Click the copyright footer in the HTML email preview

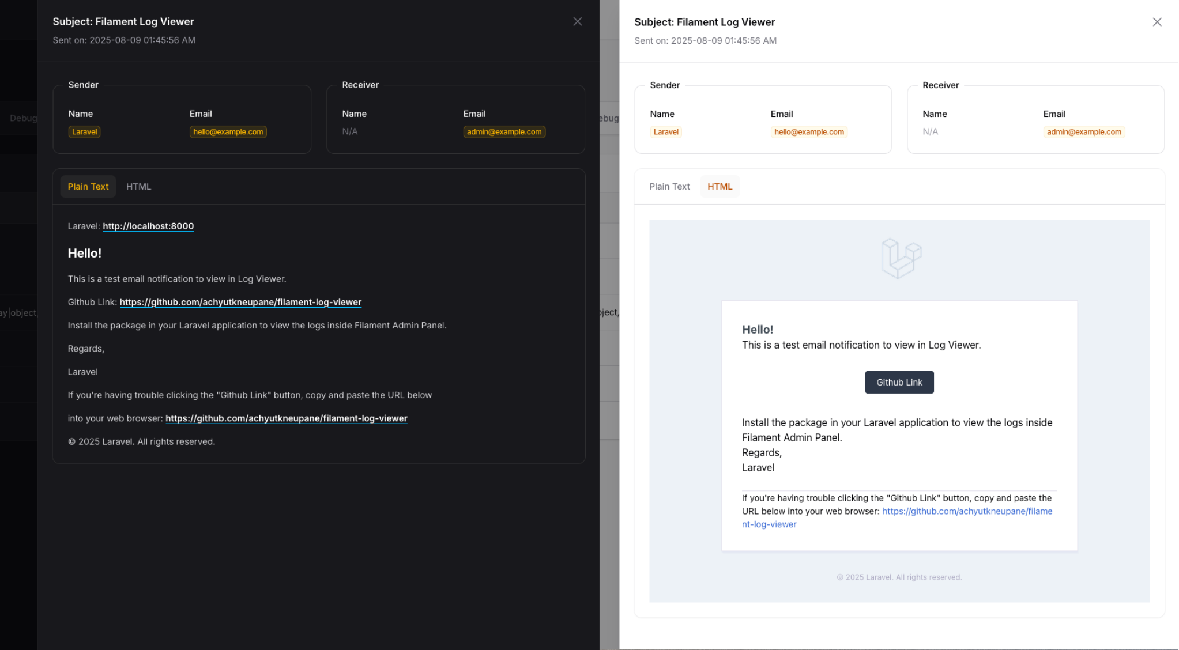pos(899,577)
